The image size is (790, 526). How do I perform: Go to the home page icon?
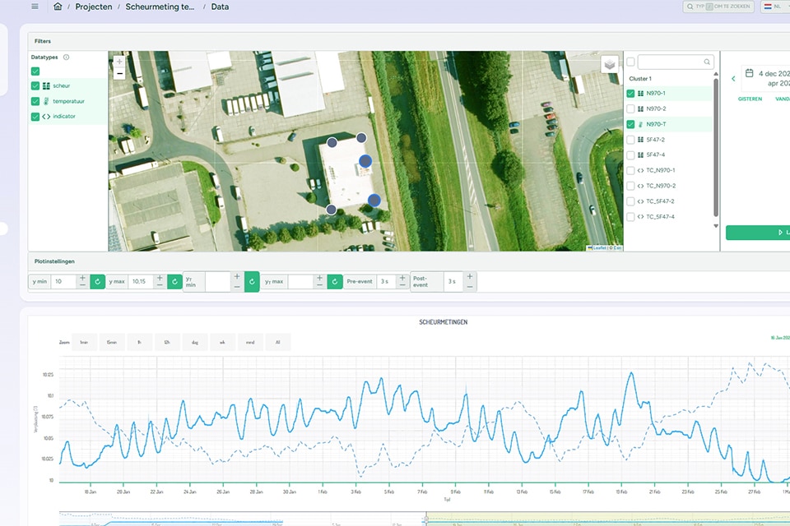pos(58,7)
